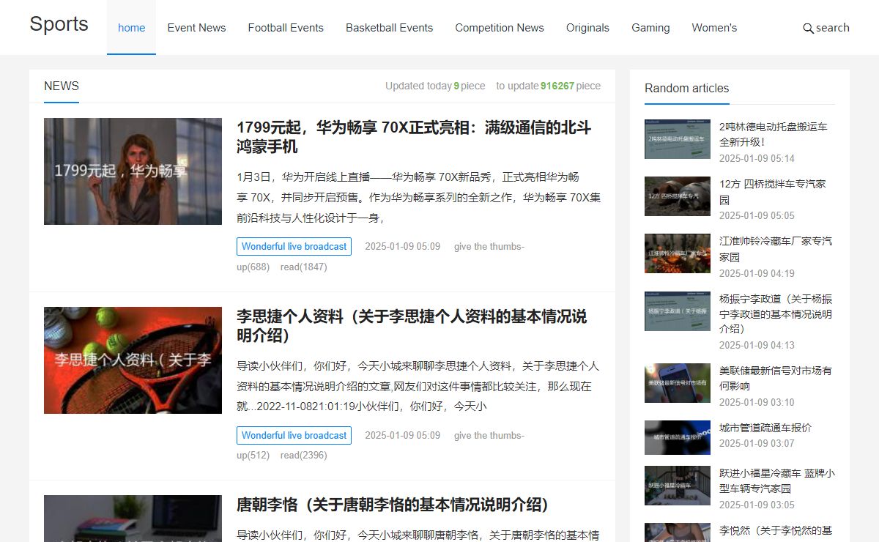
Task: Open thumbnail for 跃进小福星冷藏车
Action: (x=678, y=486)
